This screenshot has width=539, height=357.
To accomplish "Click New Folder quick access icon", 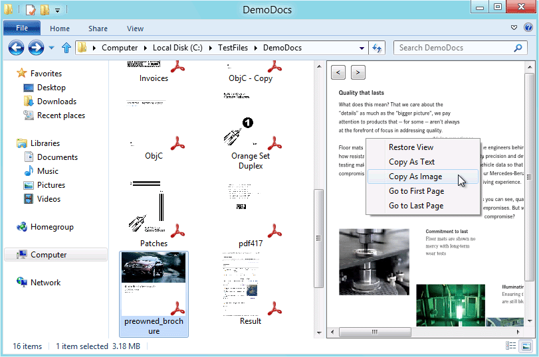I will tap(45, 10).
